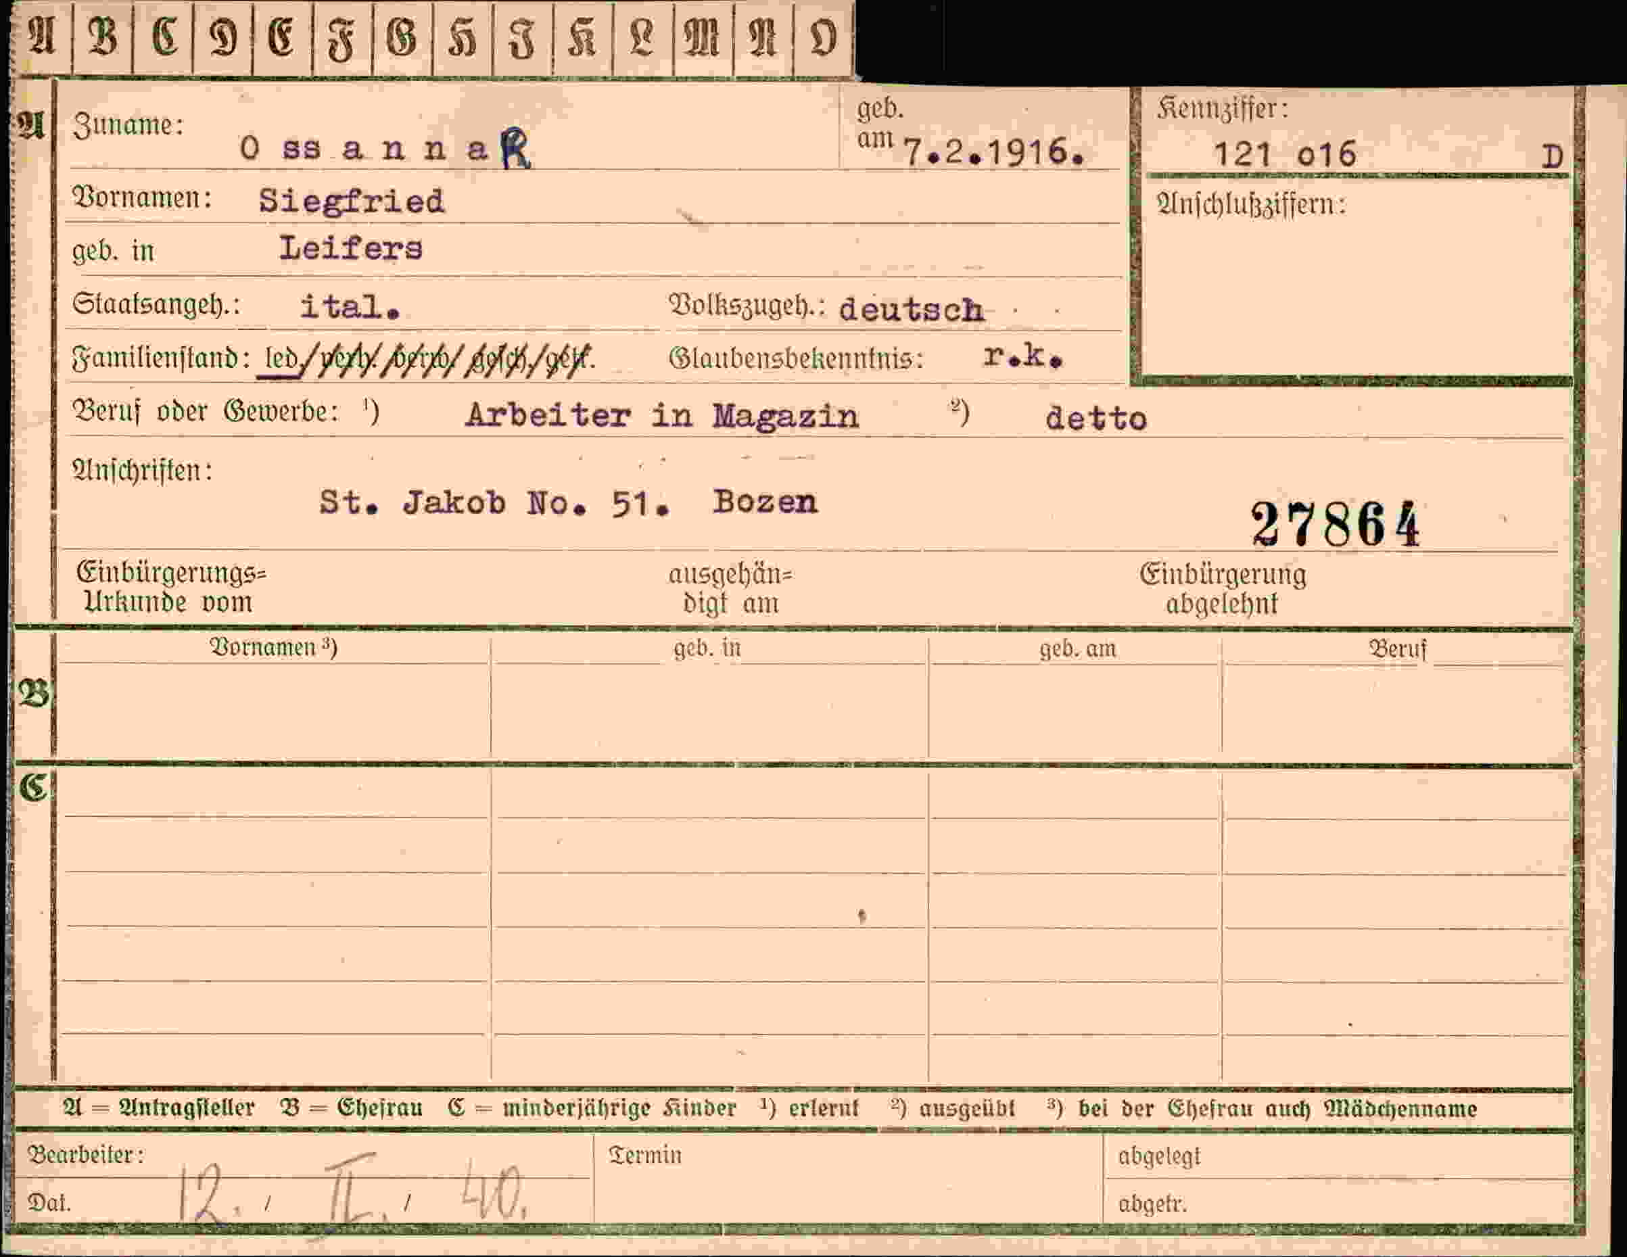Screen dimensions: 1627x1257
Task: Click the 'Staatsangeh.:' label
Action: point(156,304)
